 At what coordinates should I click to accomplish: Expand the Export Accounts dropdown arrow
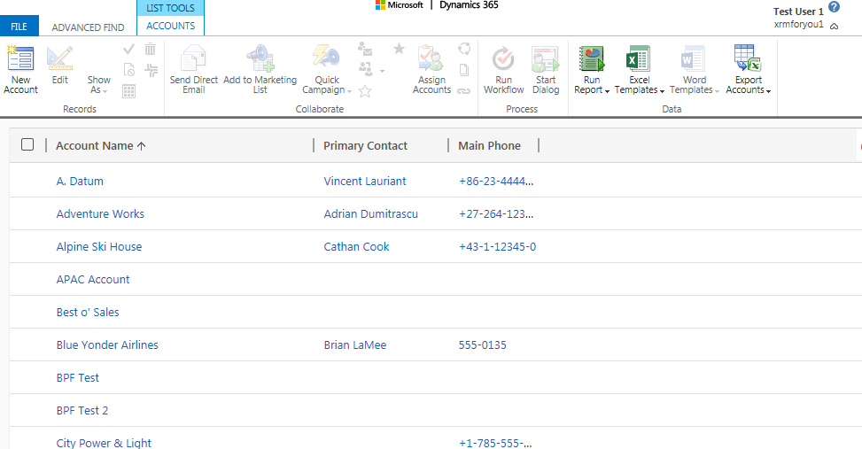[768, 91]
